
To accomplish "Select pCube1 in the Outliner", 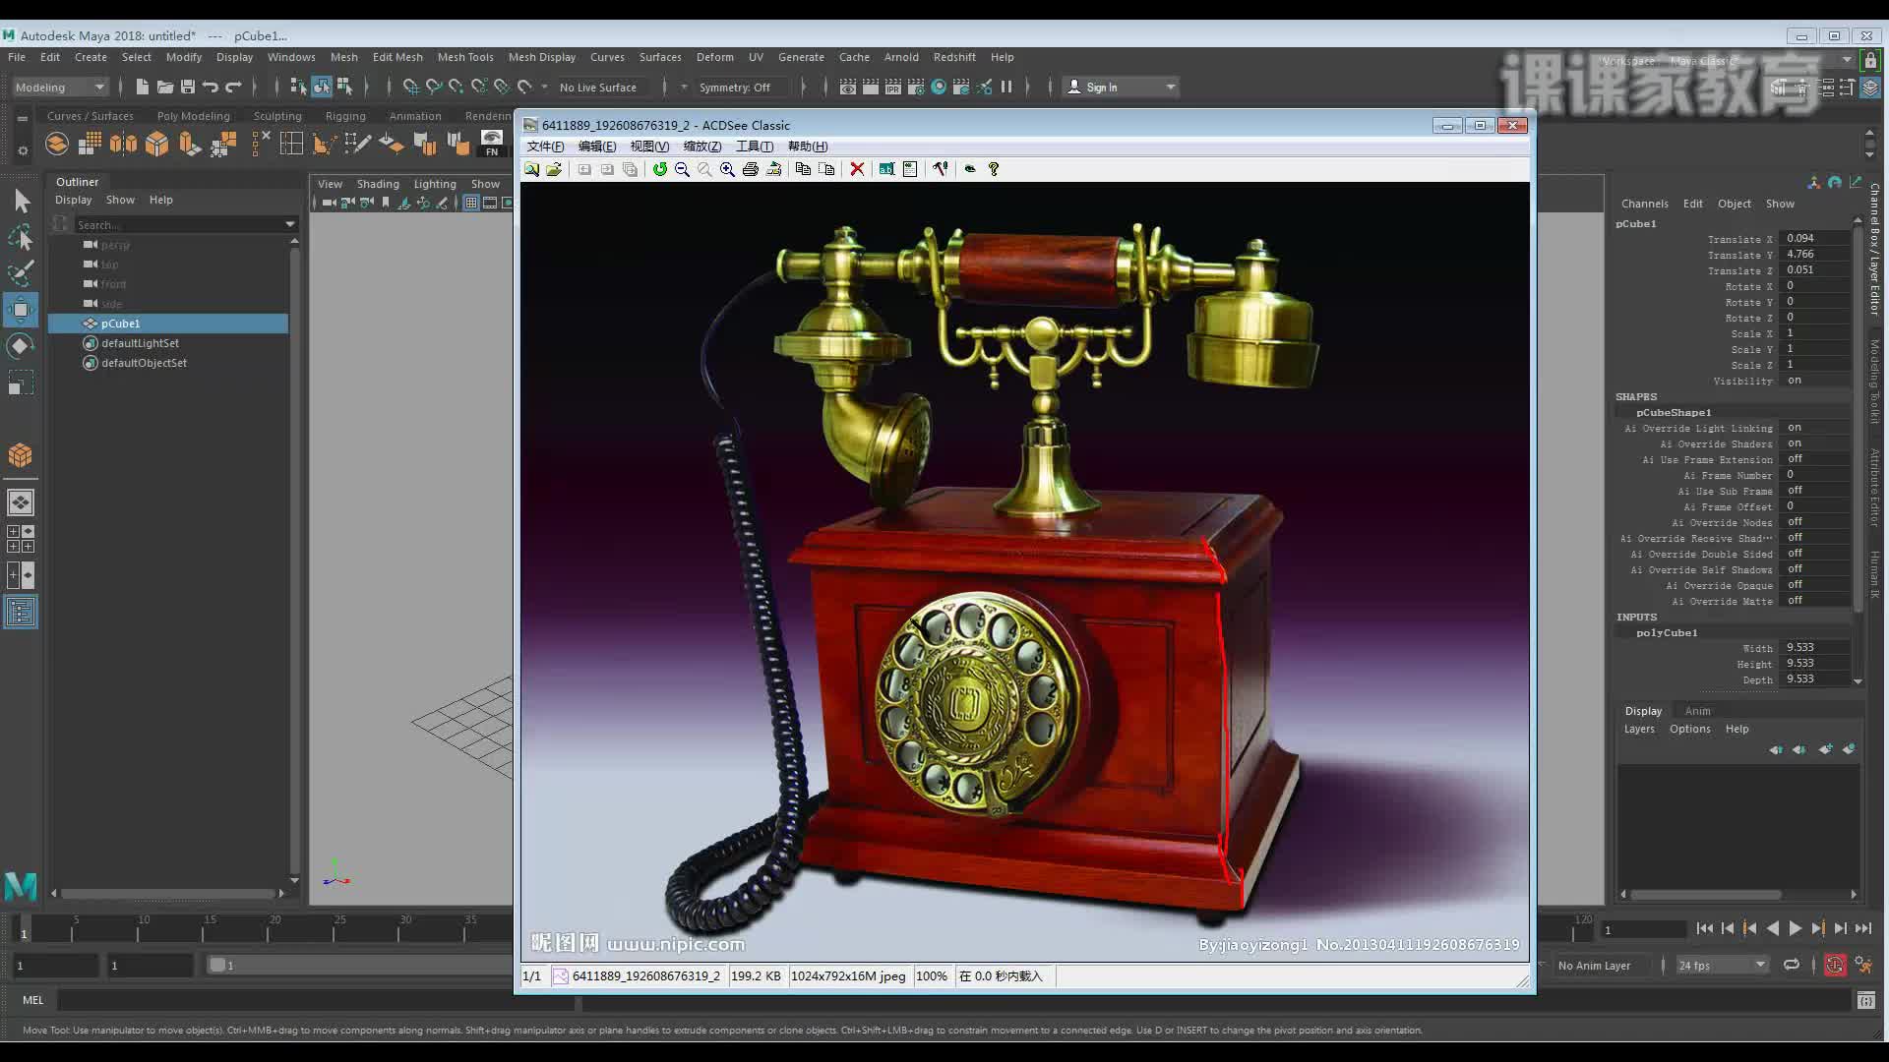I will [x=120, y=324].
